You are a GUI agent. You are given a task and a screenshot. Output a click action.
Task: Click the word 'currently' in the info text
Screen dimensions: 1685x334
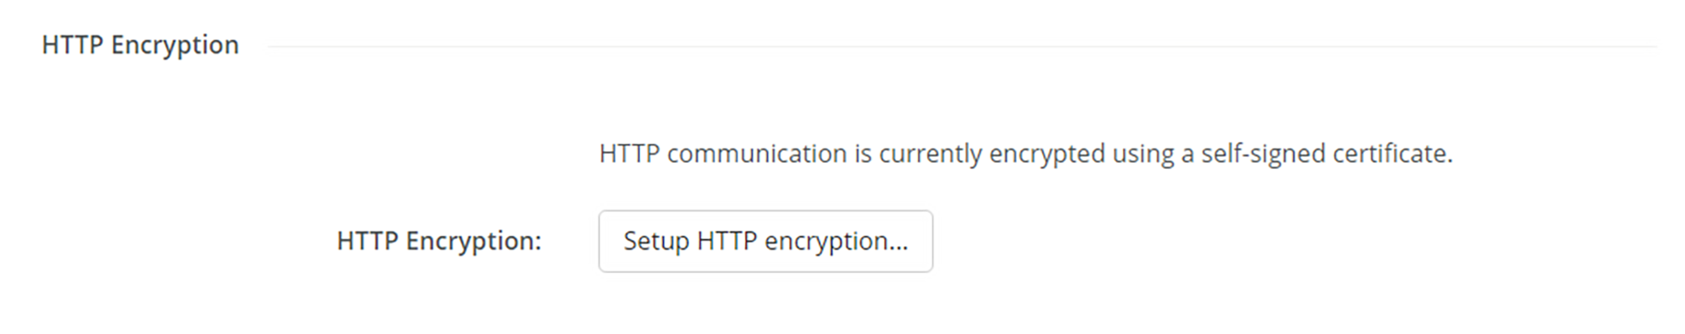tap(931, 154)
